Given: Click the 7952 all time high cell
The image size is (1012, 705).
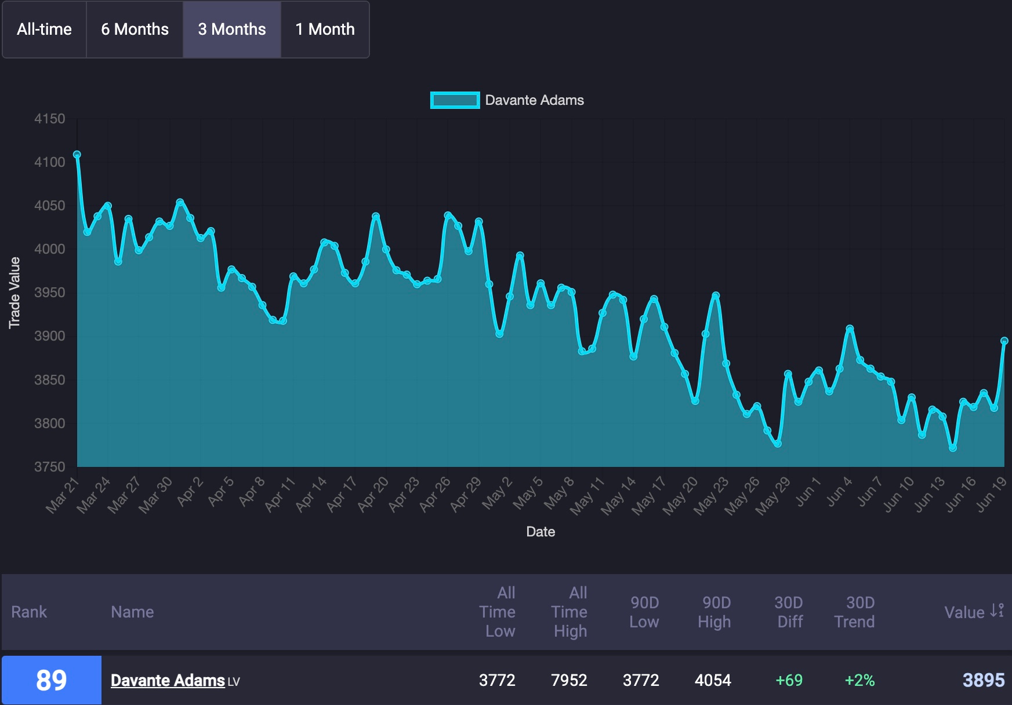Looking at the screenshot, I should pyautogui.click(x=569, y=680).
